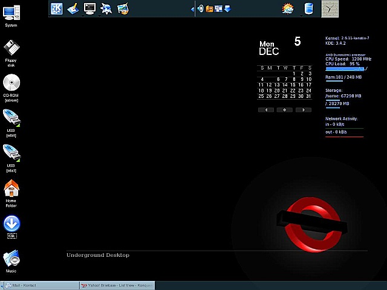Click the blue windows tray icon
Image resolution: width=387 pixels, height=290 pixels.
(x=218, y=9)
